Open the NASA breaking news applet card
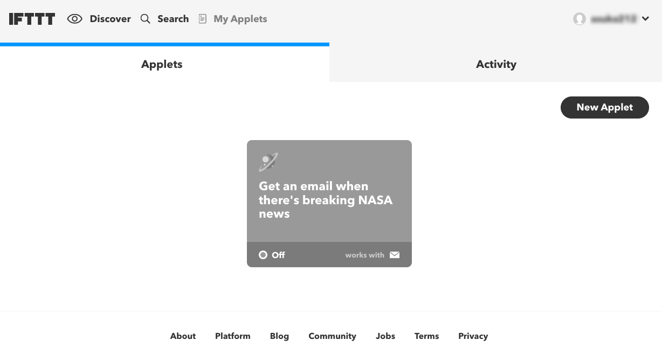Image resolution: width=662 pixels, height=361 pixels. tap(329, 200)
